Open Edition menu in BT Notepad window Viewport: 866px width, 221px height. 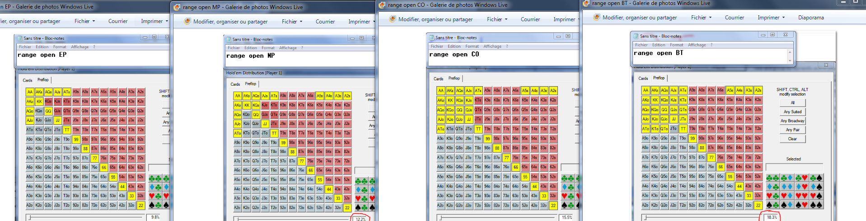658,45
